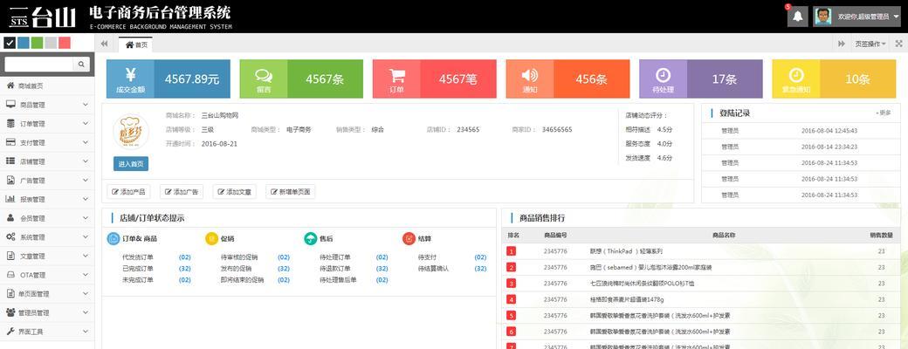Click the 4567.89元 amount value

192,79
